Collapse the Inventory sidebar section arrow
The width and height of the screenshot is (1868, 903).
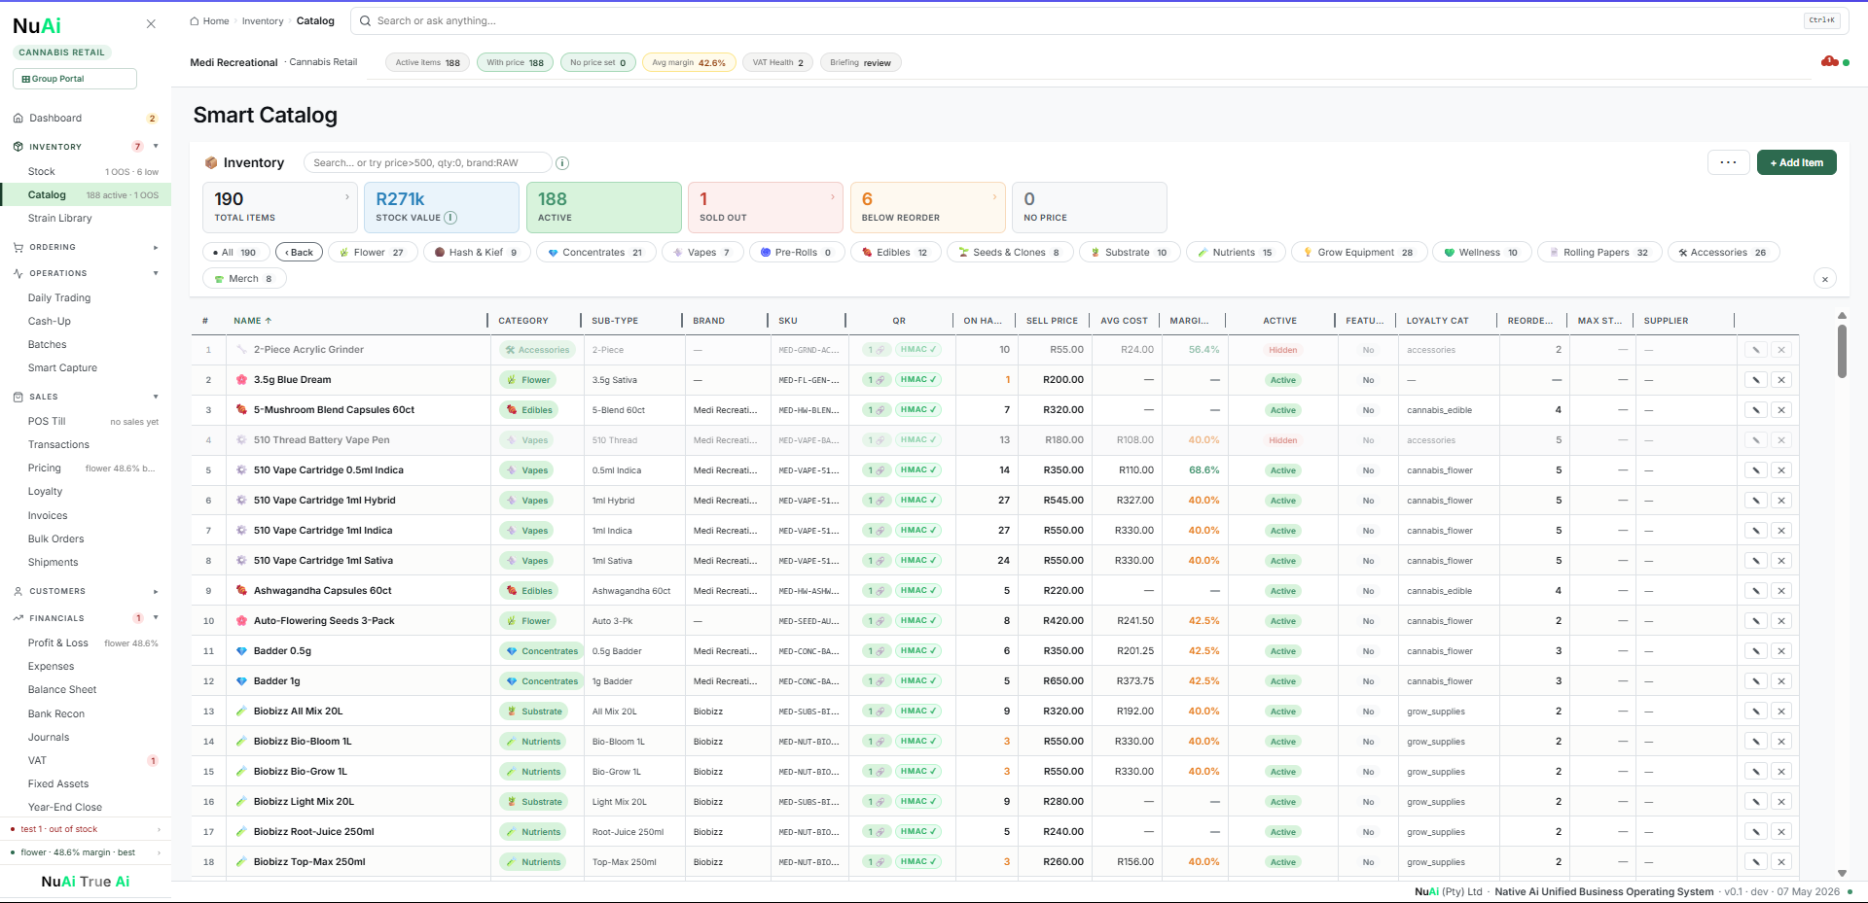156,147
